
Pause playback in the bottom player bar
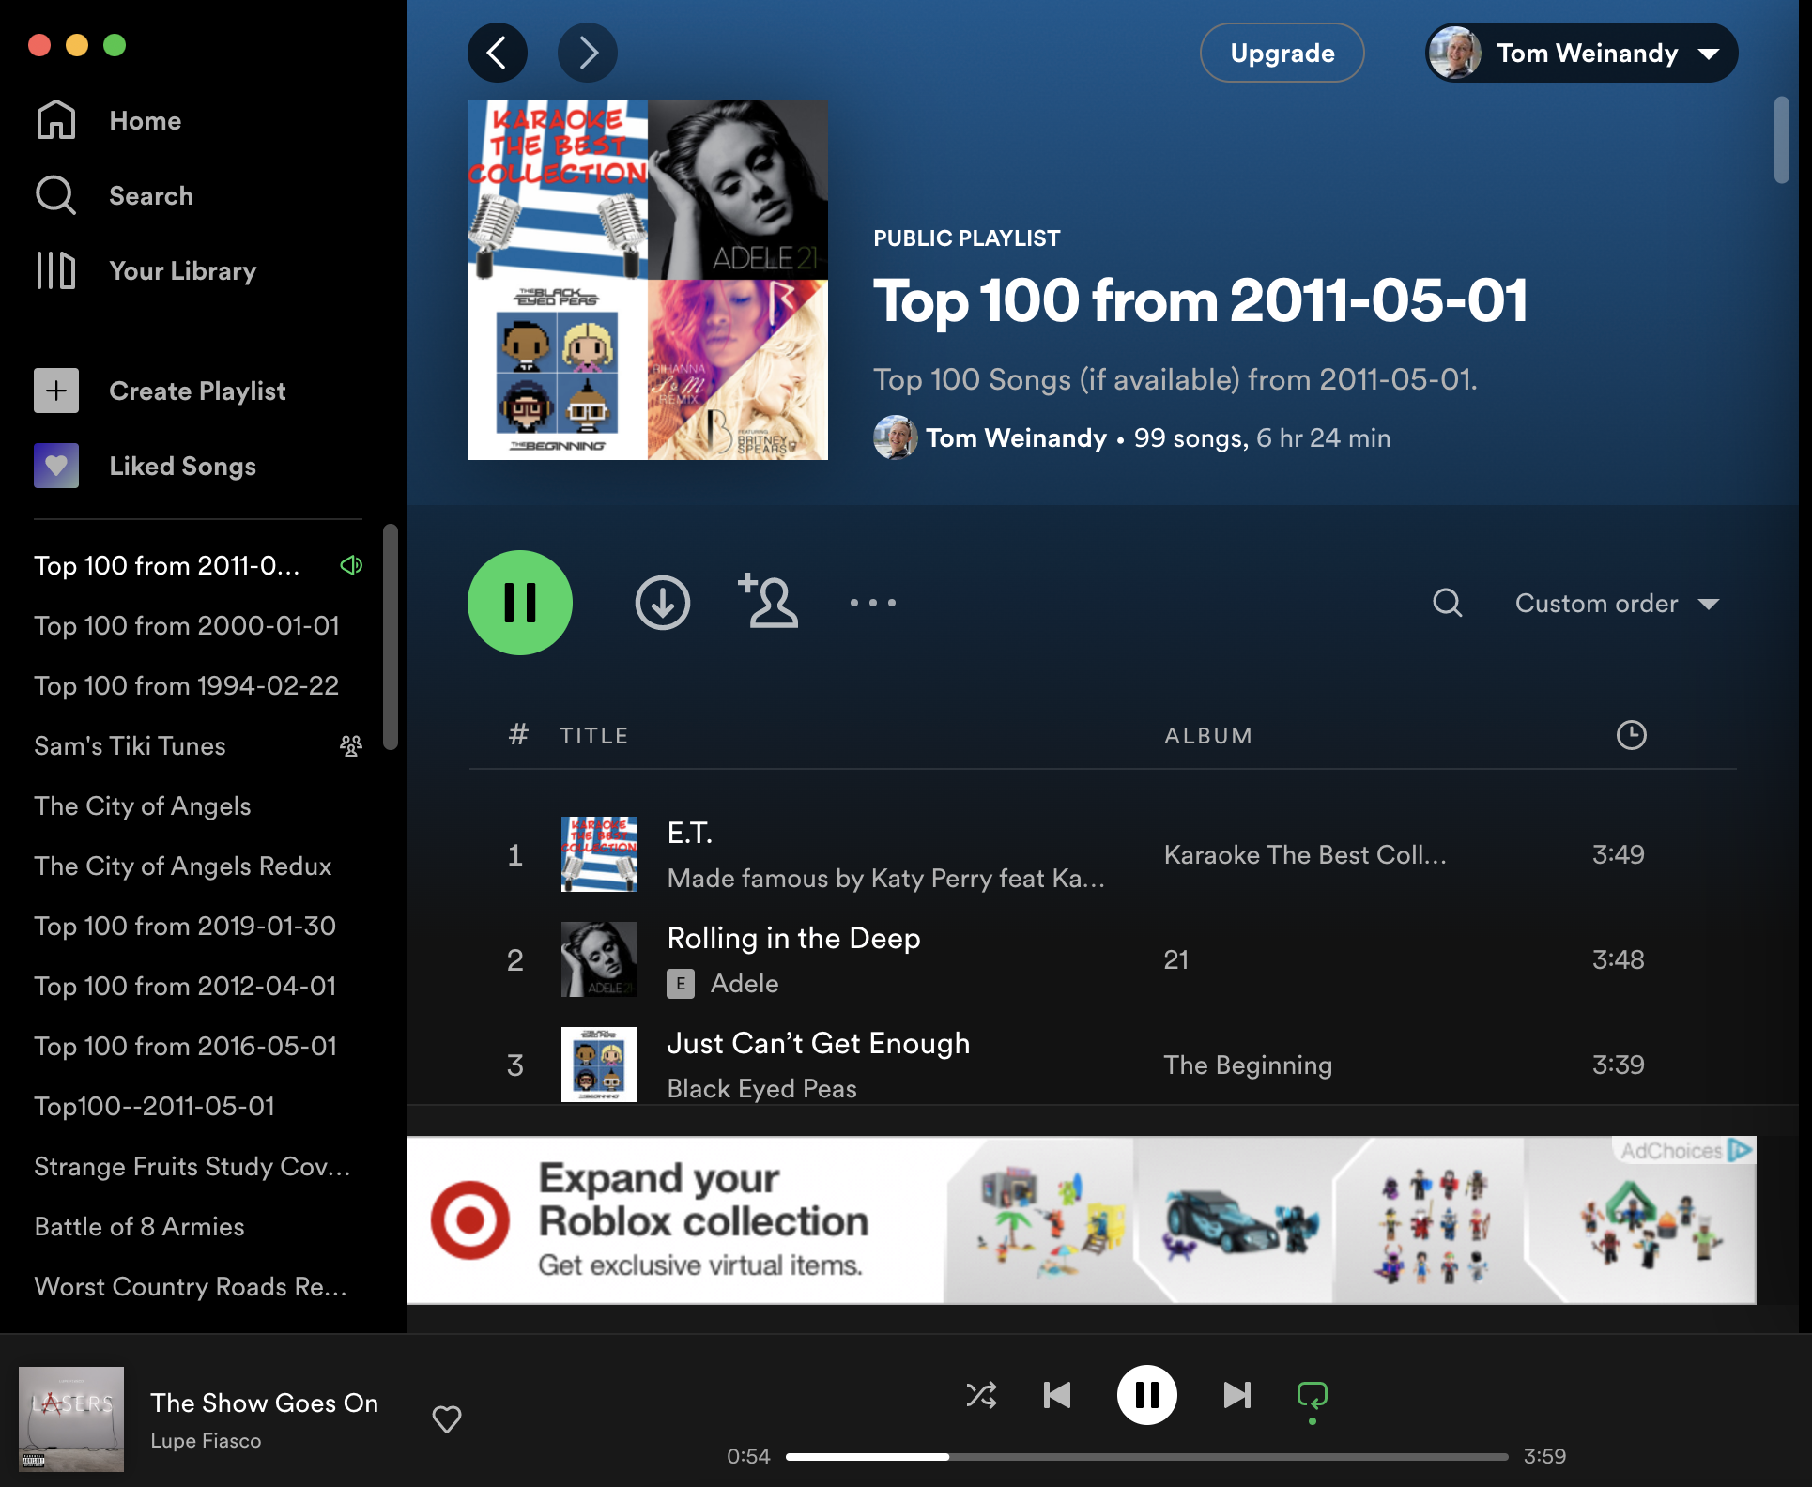[x=1147, y=1395]
